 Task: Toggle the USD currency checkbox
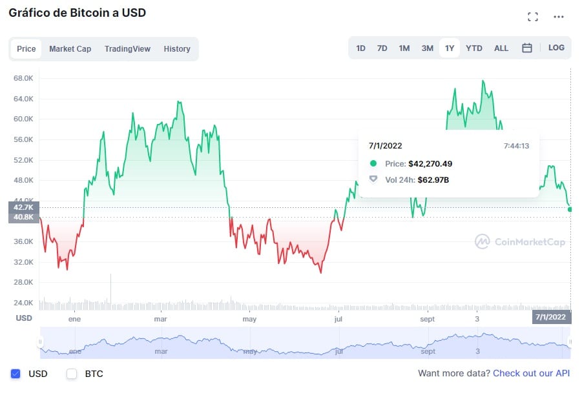pos(16,374)
